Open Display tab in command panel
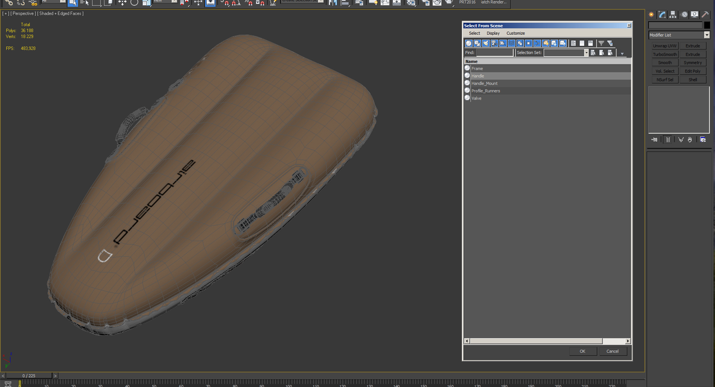 695,15
